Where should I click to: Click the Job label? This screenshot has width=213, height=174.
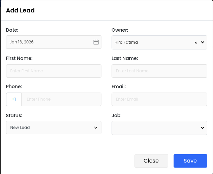(x=117, y=115)
